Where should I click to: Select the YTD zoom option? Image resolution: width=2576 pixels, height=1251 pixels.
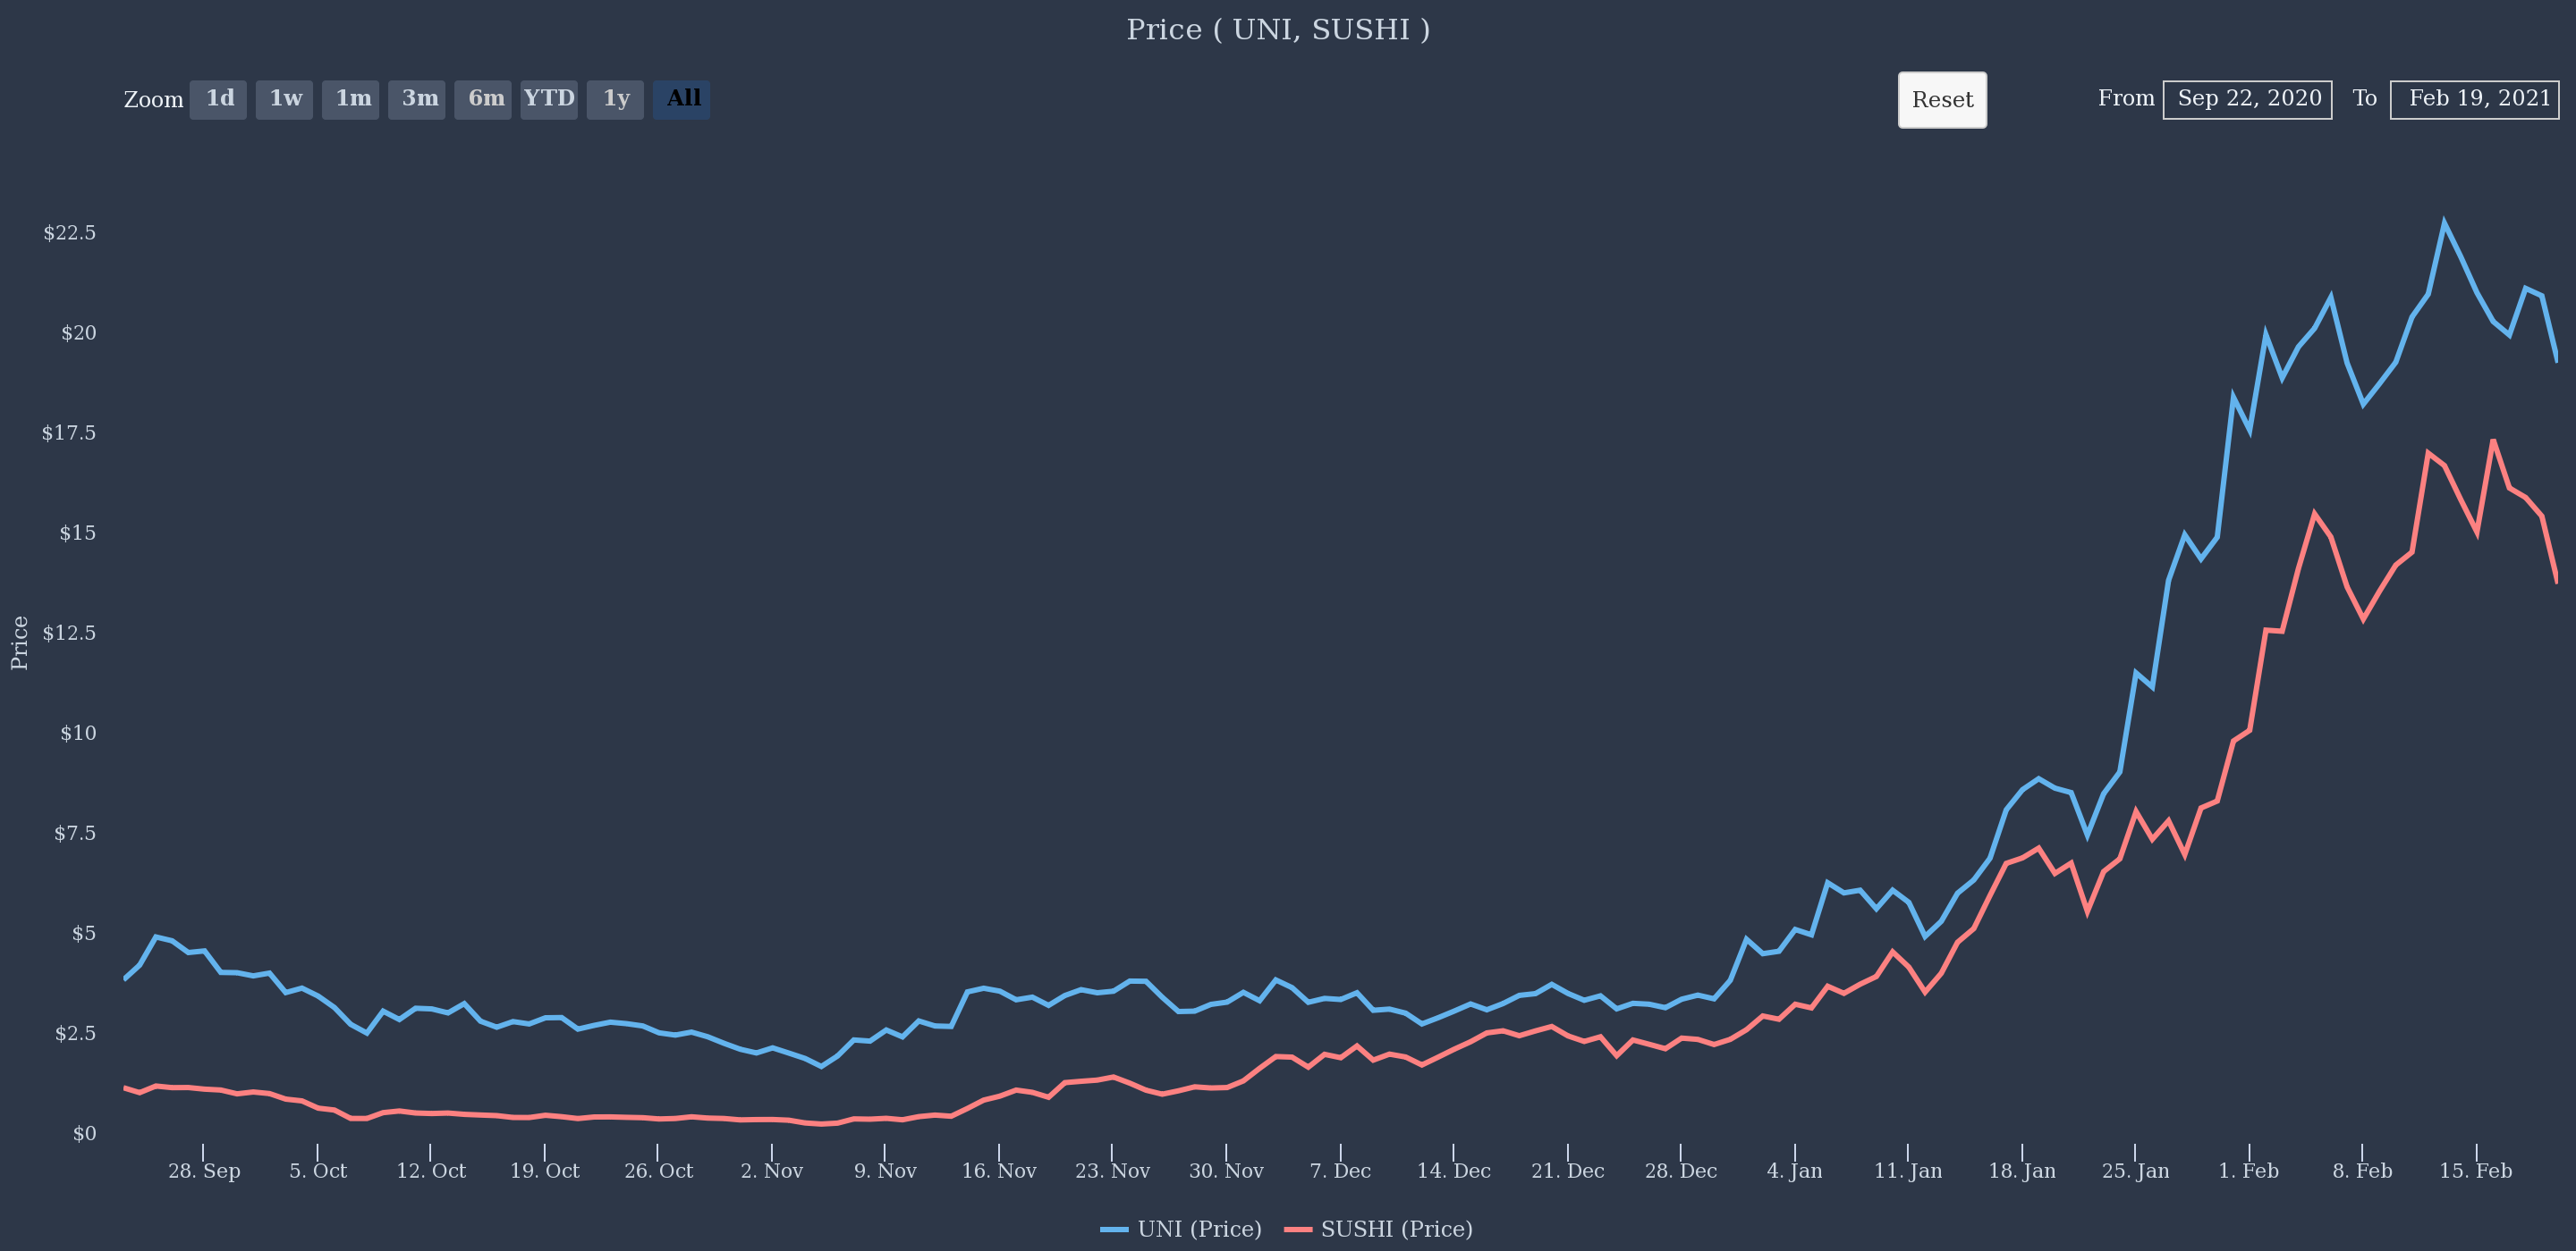[549, 99]
